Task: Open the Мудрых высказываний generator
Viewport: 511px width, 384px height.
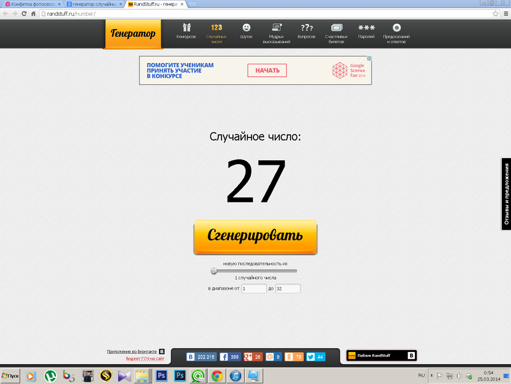Action: click(x=276, y=33)
